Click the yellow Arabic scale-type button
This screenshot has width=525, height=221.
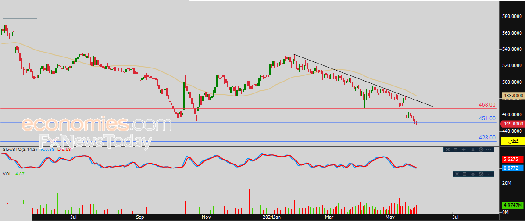513,141
